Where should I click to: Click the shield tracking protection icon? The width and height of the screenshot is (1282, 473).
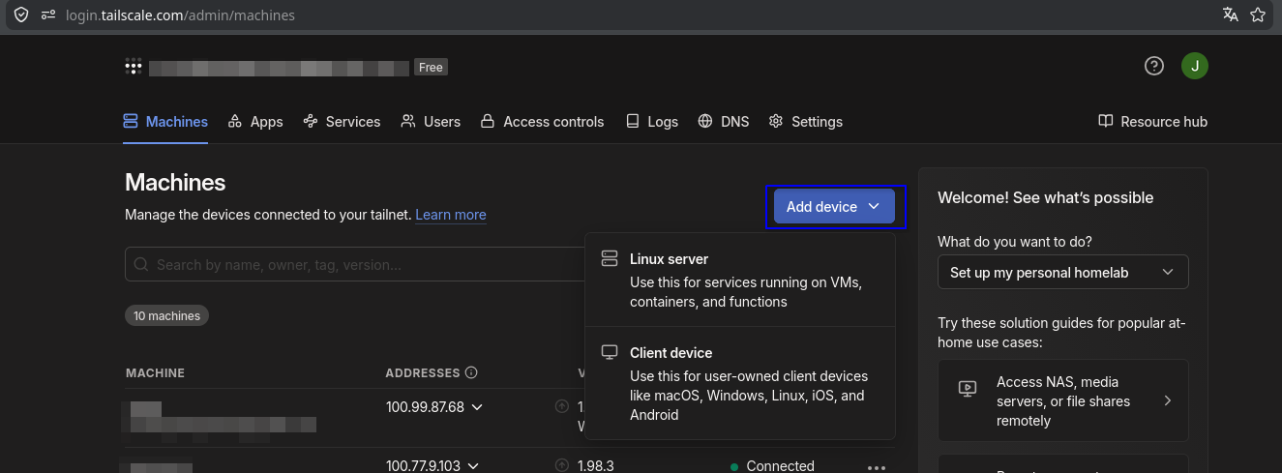coord(21,15)
